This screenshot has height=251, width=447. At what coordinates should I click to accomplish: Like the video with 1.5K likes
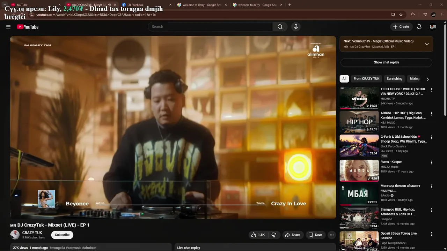[x=258, y=235]
